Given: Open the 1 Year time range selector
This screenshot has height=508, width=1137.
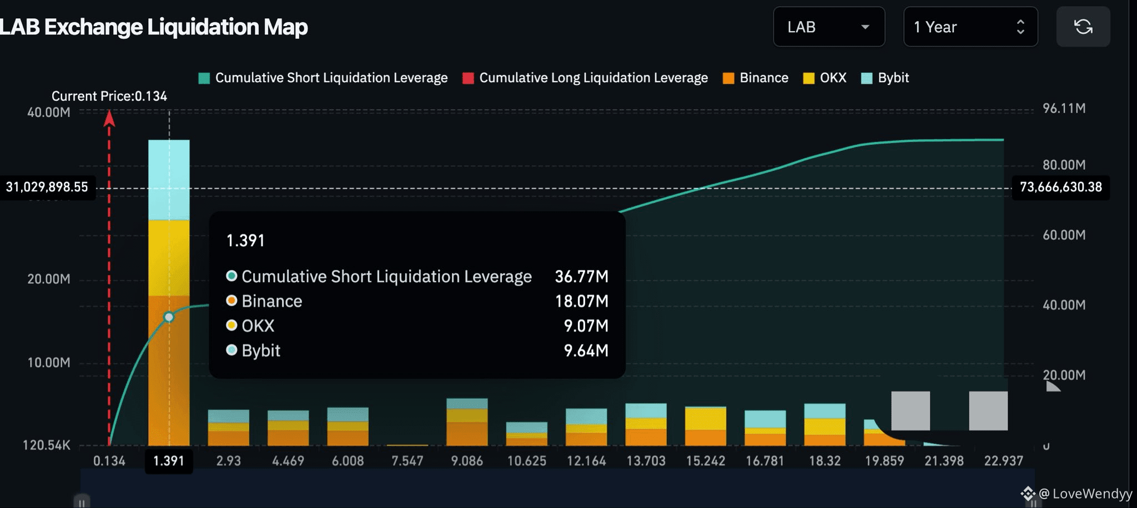Looking at the screenshot, I should [x=970, y=27].
